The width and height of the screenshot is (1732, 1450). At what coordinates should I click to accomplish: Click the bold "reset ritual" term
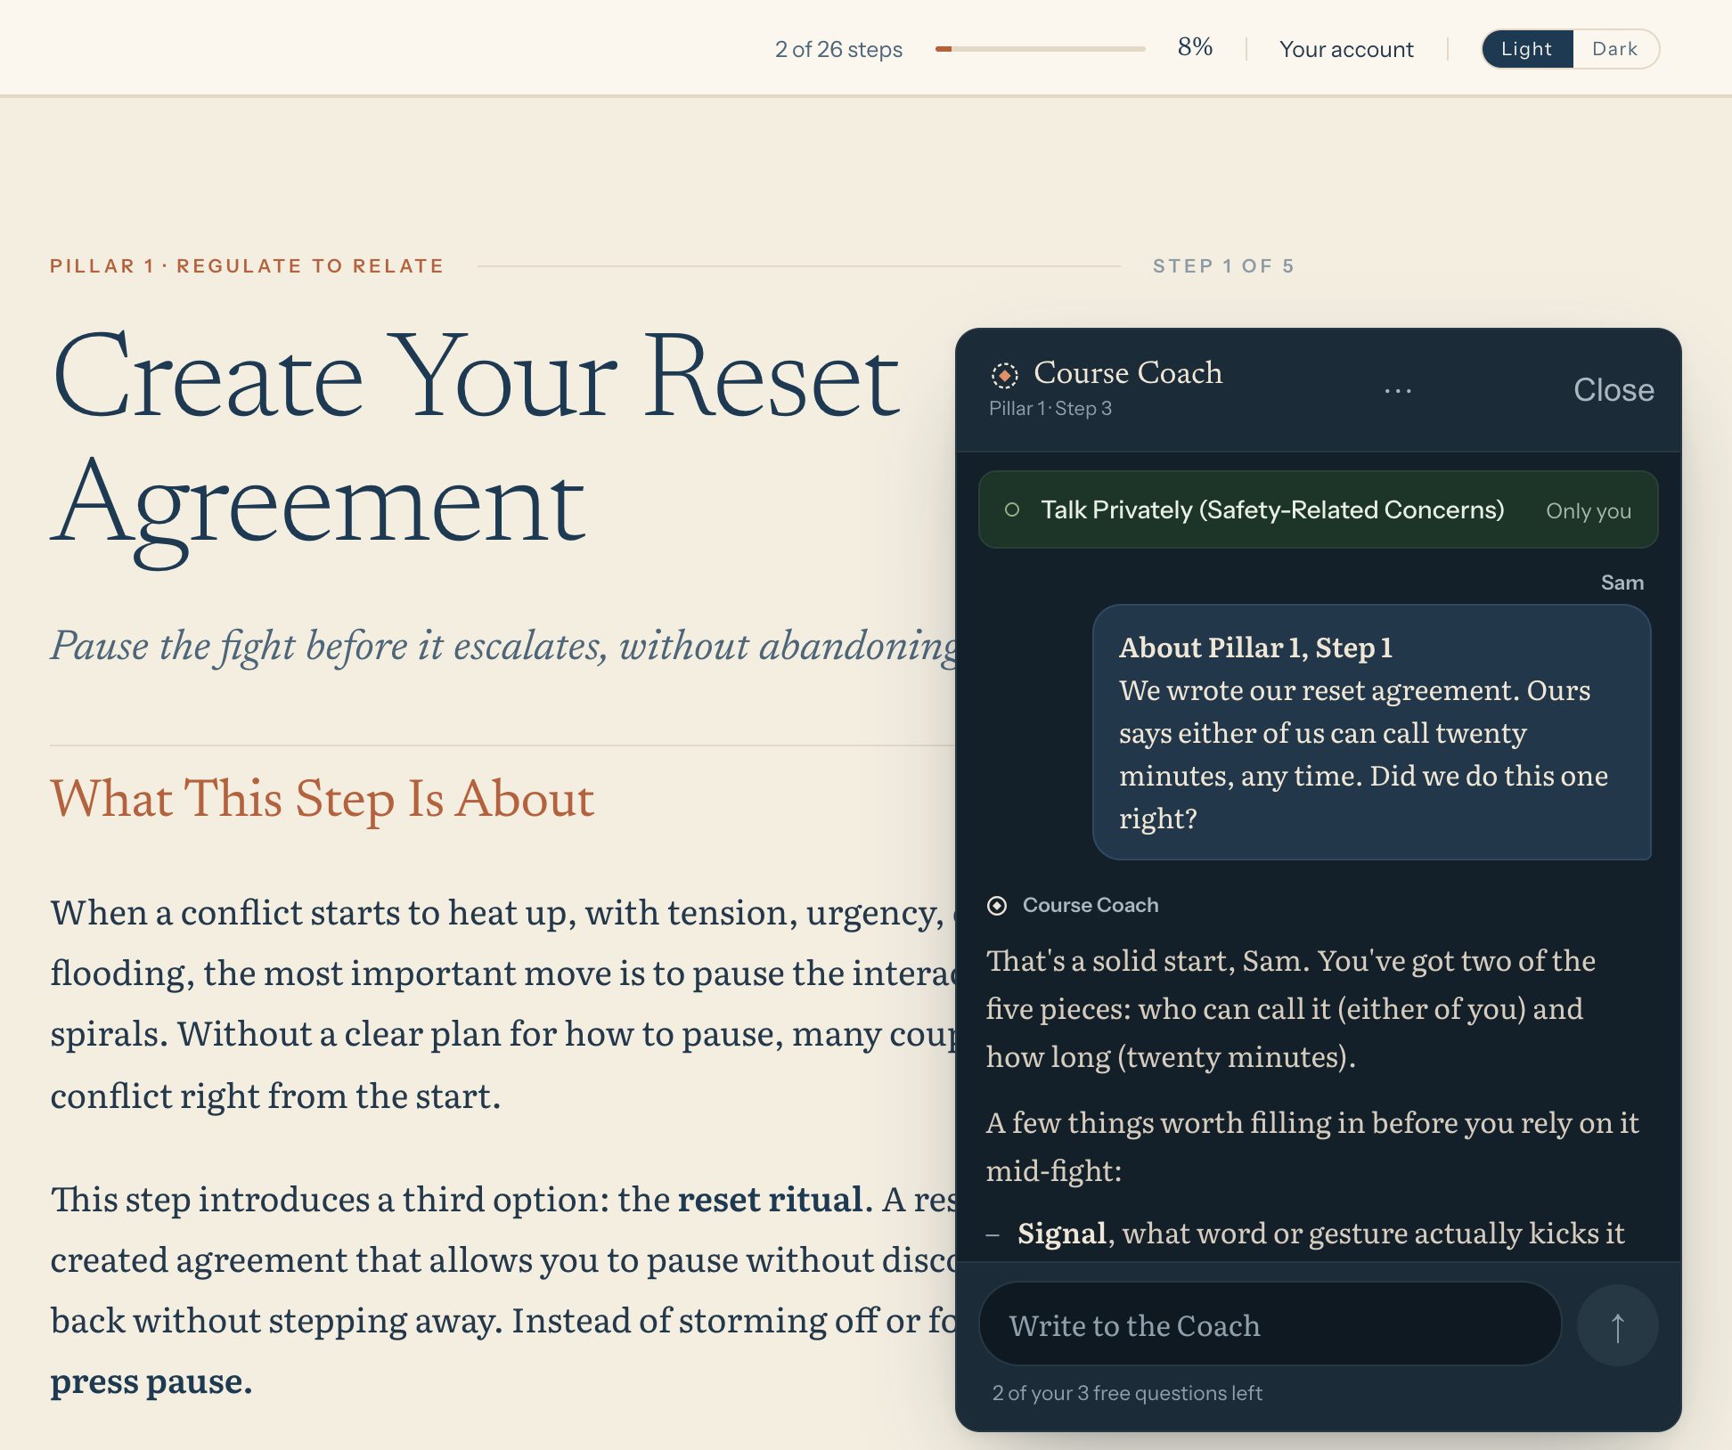coord(771,1200)
